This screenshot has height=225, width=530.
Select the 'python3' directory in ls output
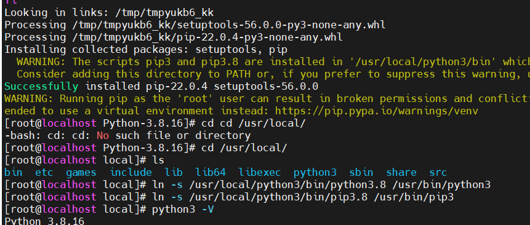pos(315,172)
